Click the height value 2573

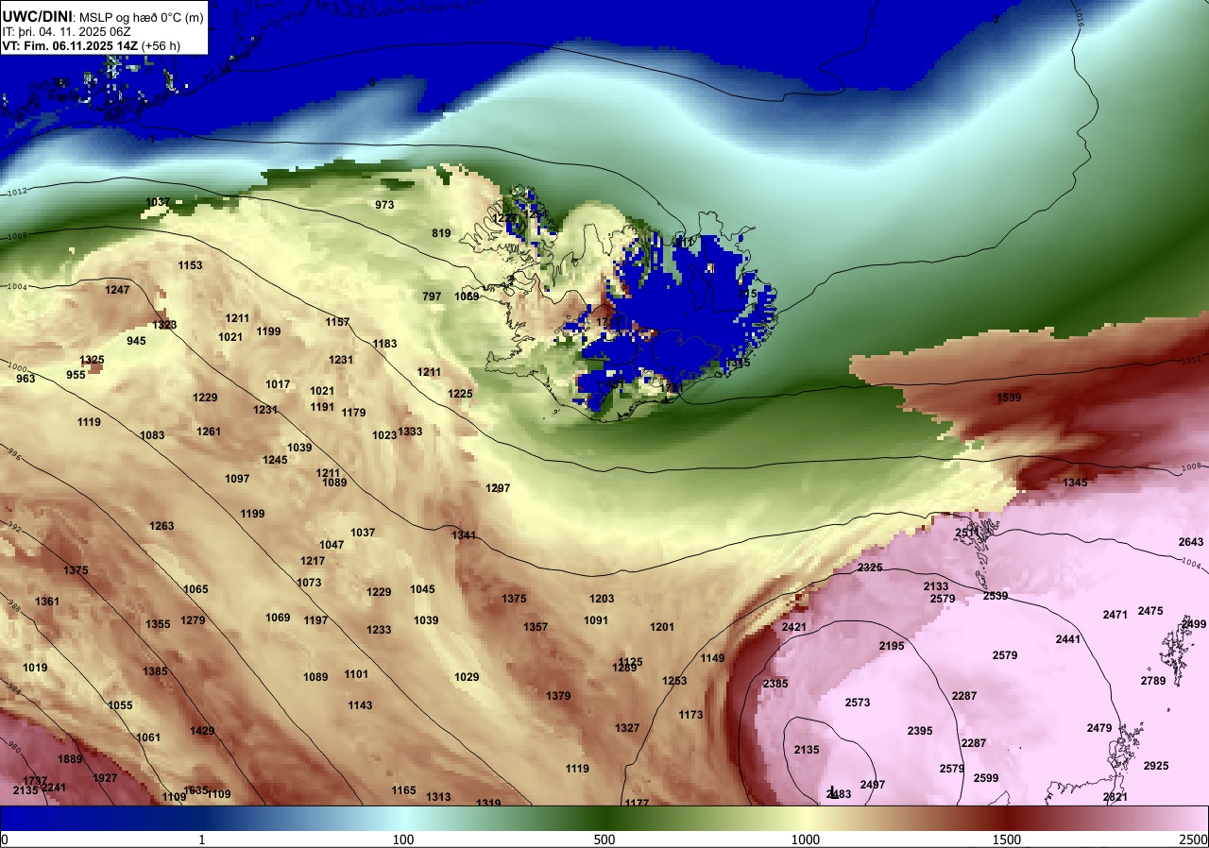(x=858, y=703)
